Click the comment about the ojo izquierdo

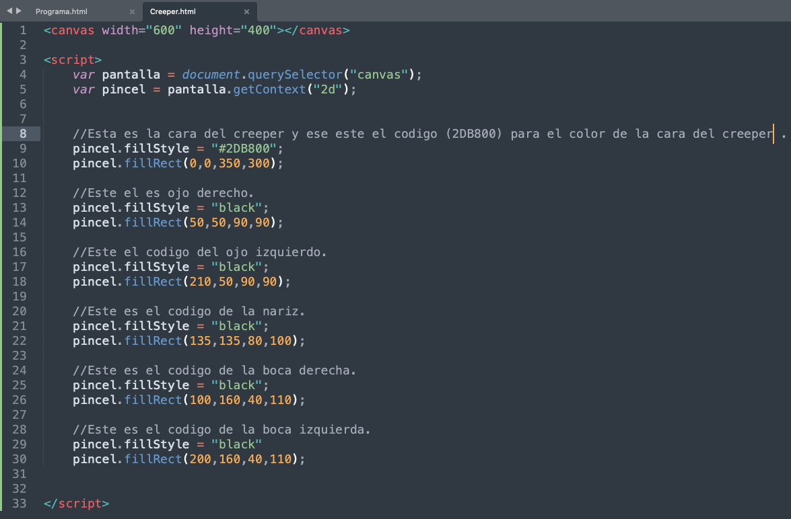[200, 252]
